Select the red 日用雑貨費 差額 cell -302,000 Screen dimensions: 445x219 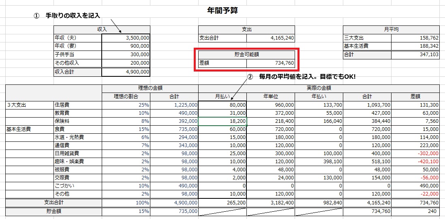click(415, 154)
